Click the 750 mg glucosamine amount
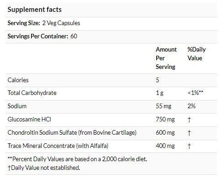 point(165,119)
